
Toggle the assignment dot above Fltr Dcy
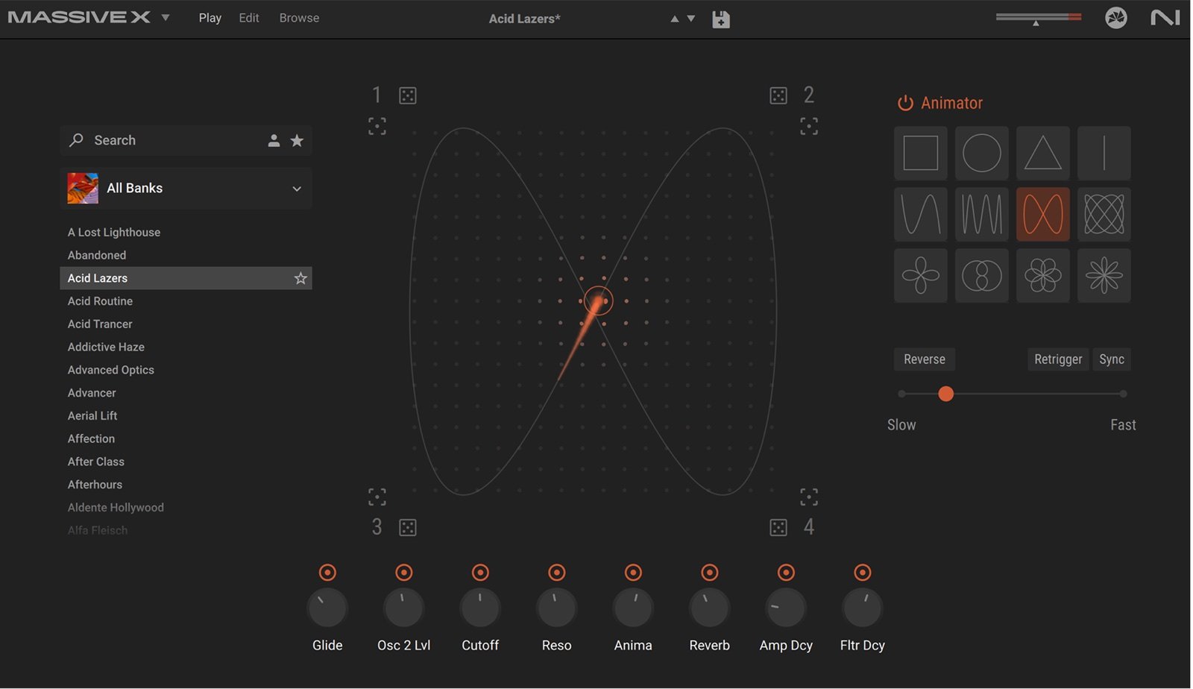862,572
